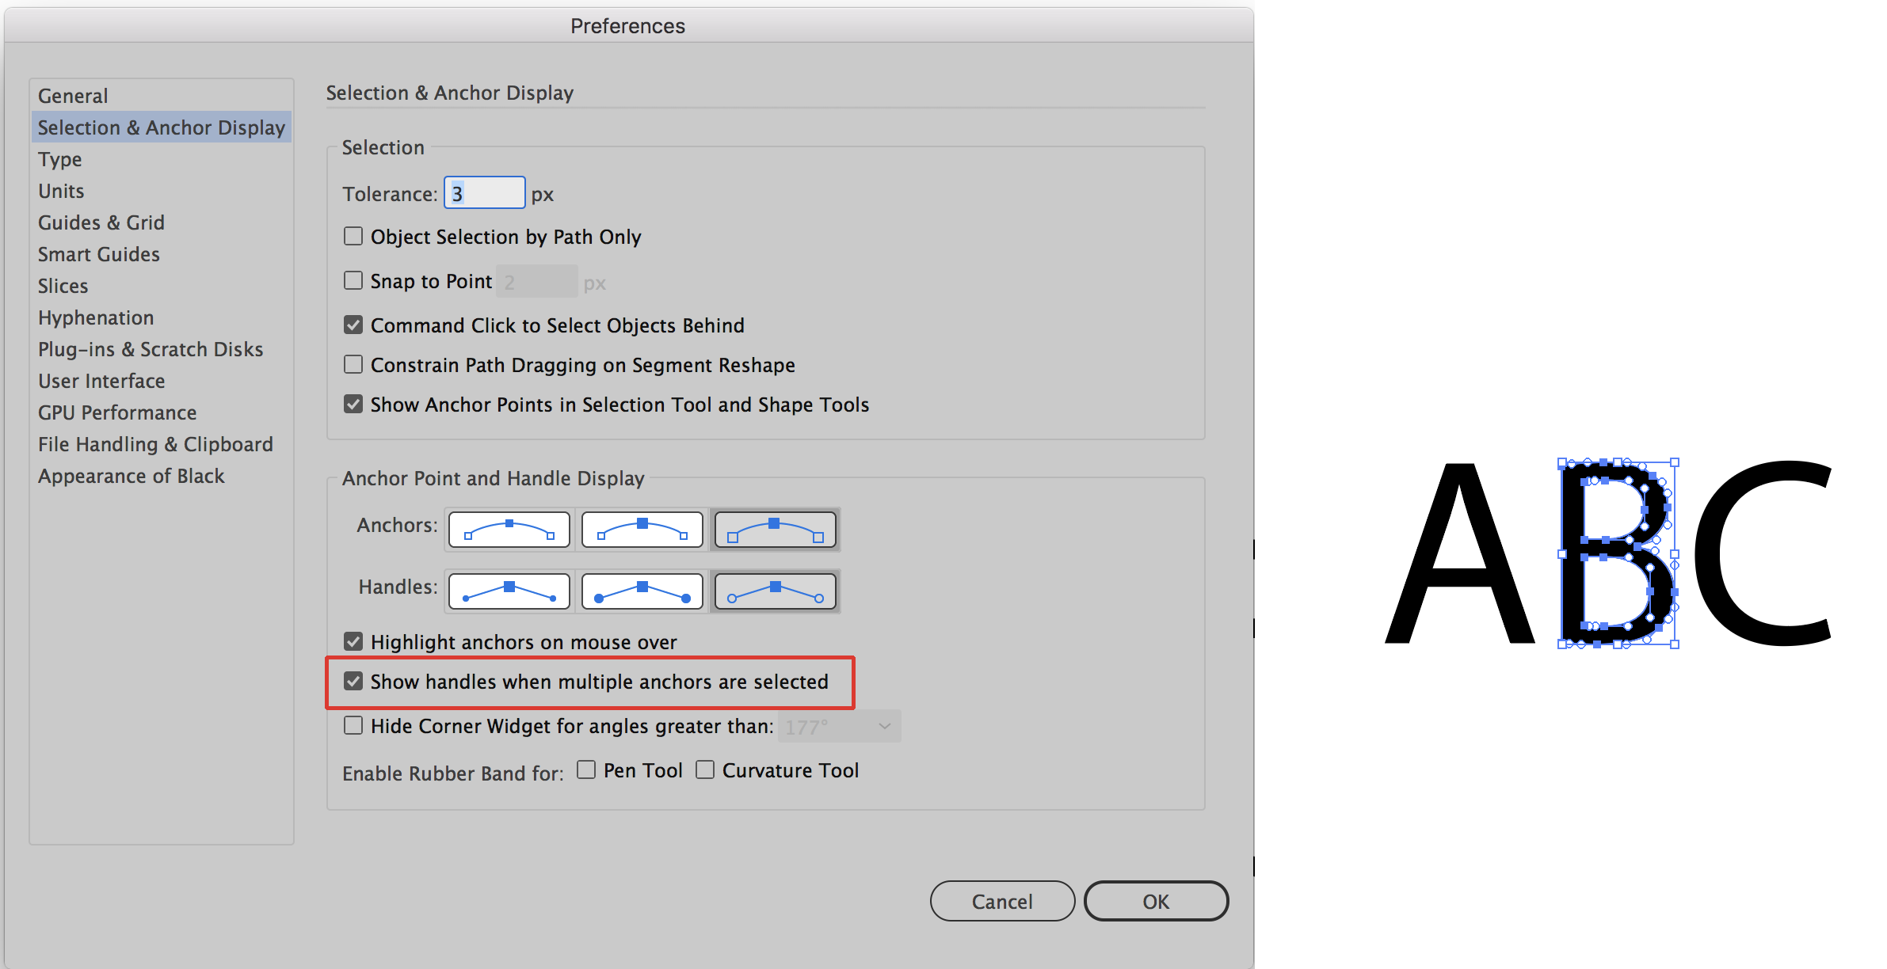Toggle Snap to Point checkbox
This screenshot has height=969, width=1887.
(x=350, y=282)
